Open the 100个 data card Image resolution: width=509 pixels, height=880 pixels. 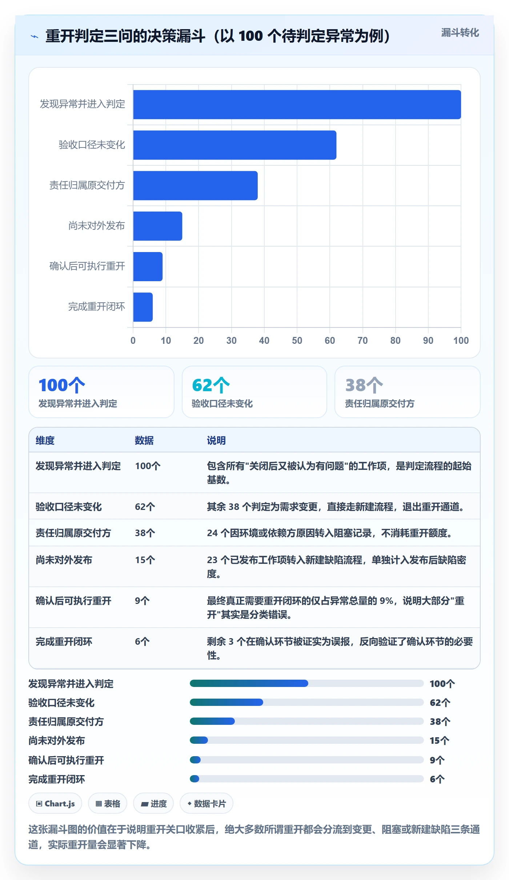[x=101, y=392]
